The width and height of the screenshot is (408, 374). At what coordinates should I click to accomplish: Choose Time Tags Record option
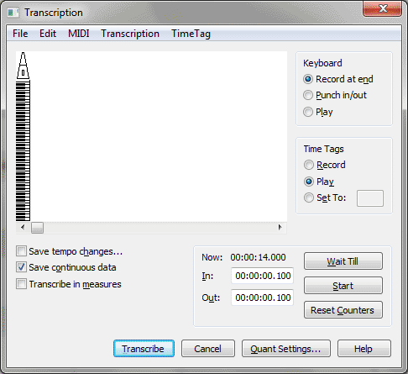309,165
